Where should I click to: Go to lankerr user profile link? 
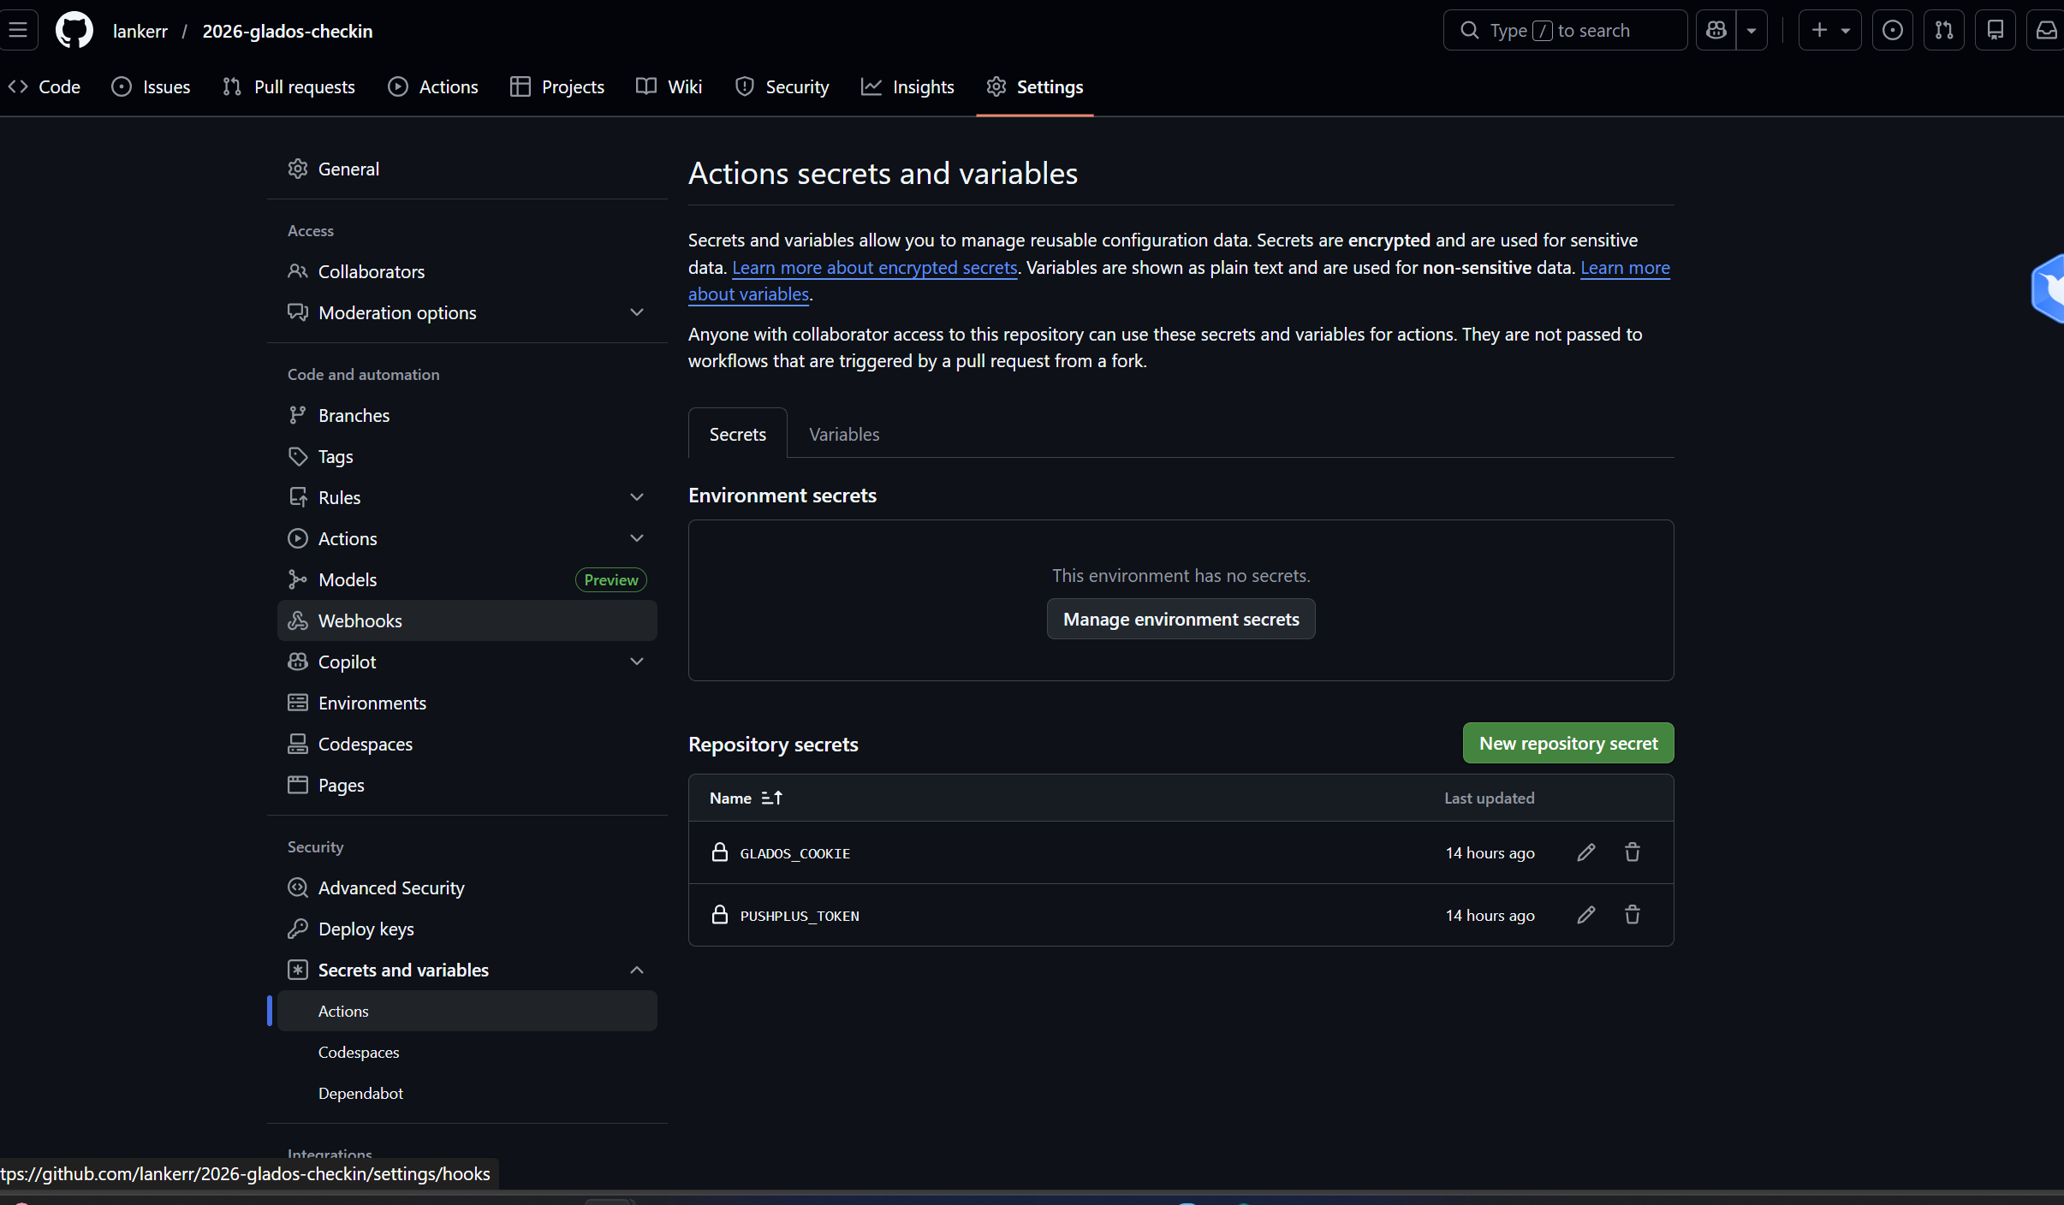click(x=140, y=31)
